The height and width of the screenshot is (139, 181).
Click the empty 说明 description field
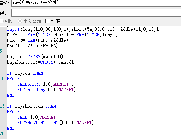click(x=96, y=12)
